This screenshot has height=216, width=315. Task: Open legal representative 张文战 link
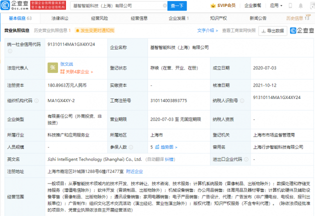click(67, 64)
